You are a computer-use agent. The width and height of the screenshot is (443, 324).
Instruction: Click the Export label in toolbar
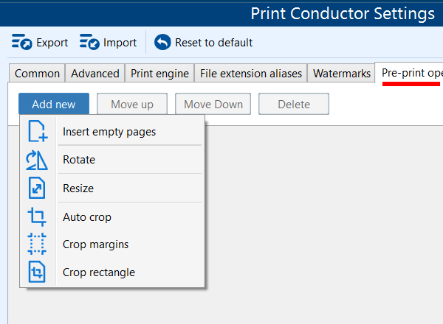coord(52,43)
